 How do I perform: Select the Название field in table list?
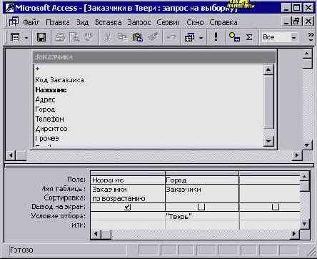click(149, 90)
